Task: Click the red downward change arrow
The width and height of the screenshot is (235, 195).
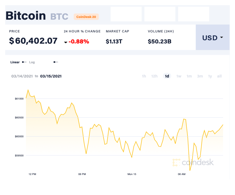Action: [66, 42]
